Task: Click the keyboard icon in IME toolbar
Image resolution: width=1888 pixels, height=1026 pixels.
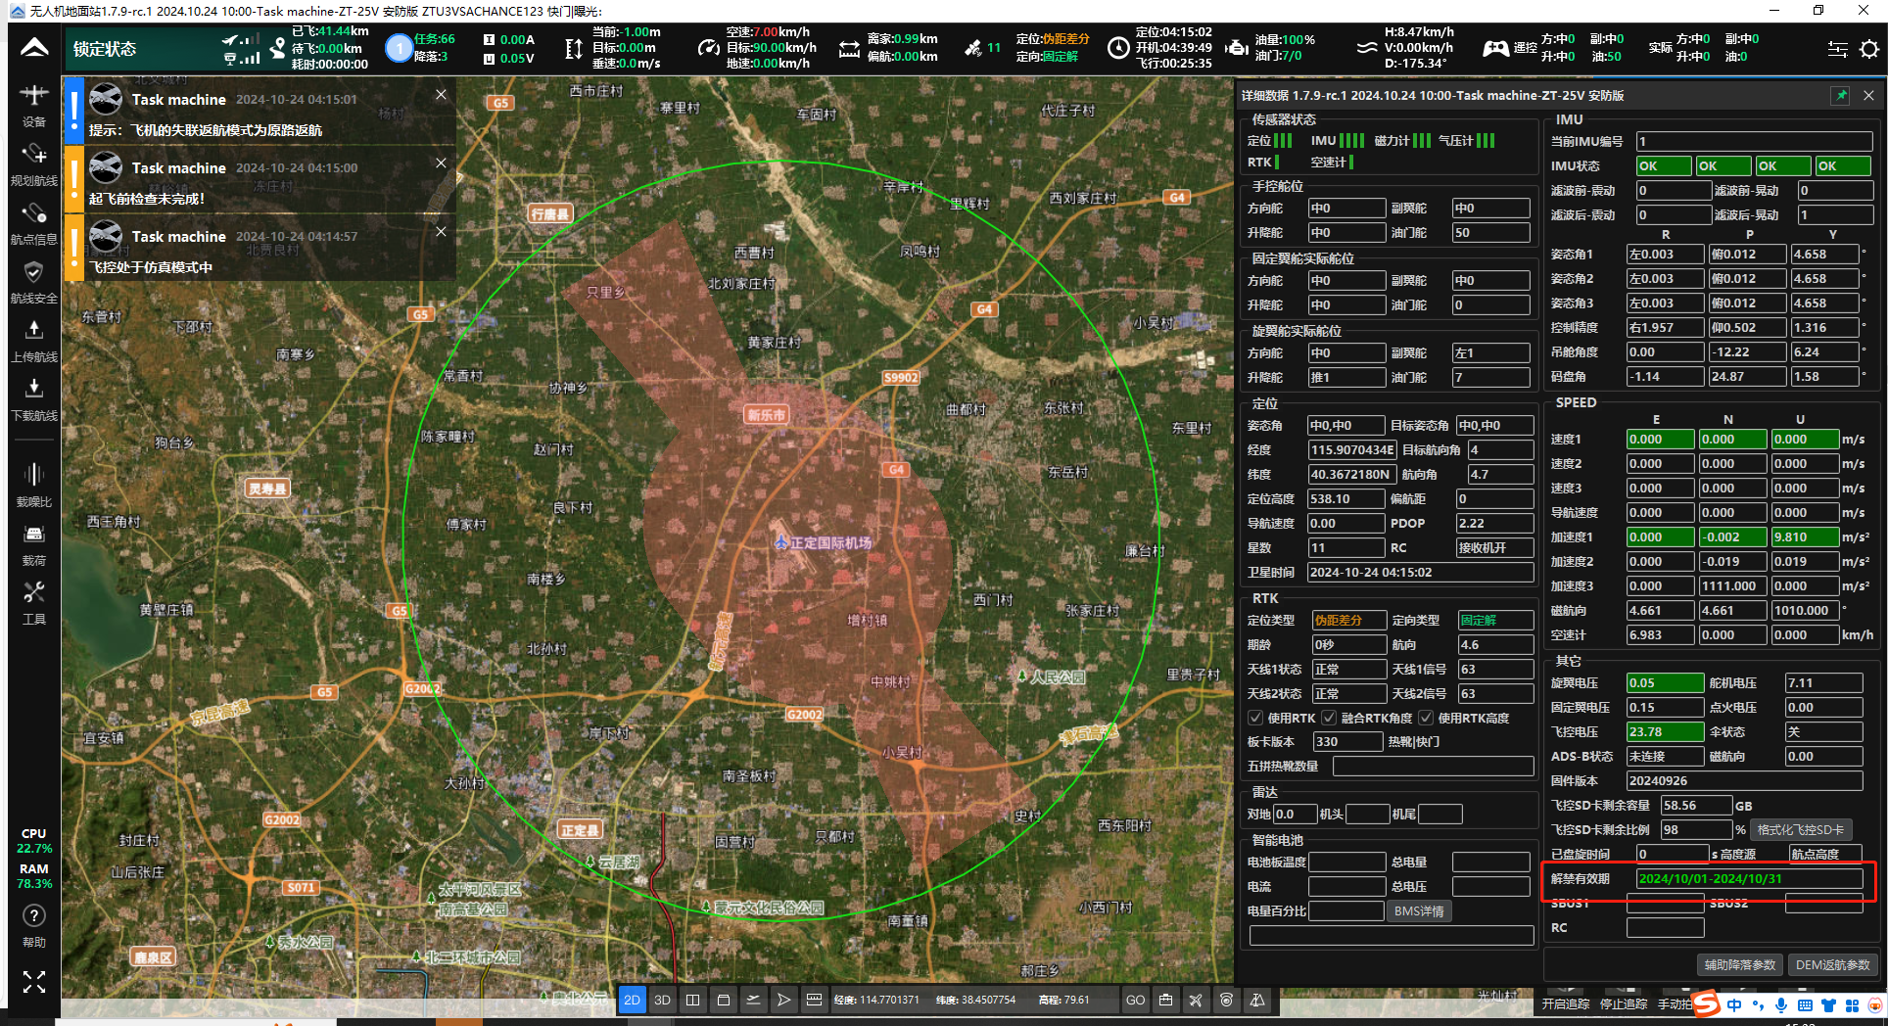Action: pyautogui.click(x=1805, y=1004)
